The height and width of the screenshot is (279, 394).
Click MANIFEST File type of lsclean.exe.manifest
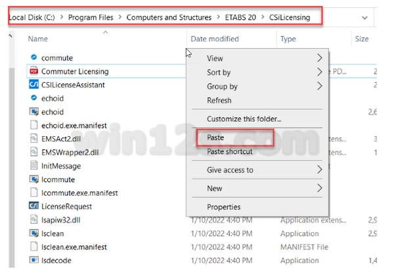[x=304, y=247]
